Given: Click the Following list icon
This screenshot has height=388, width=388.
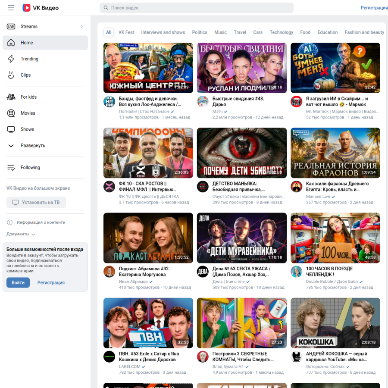Looking at the screenshot, I should (11, 168).
